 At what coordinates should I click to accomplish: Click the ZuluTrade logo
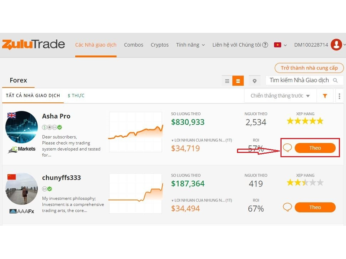tap(33, 44)
